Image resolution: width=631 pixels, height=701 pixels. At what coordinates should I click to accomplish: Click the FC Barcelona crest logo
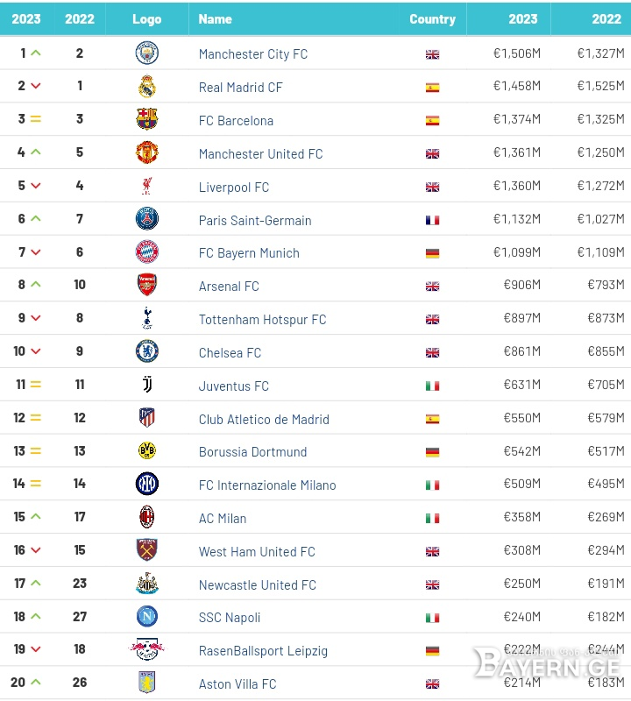(146, 119)
